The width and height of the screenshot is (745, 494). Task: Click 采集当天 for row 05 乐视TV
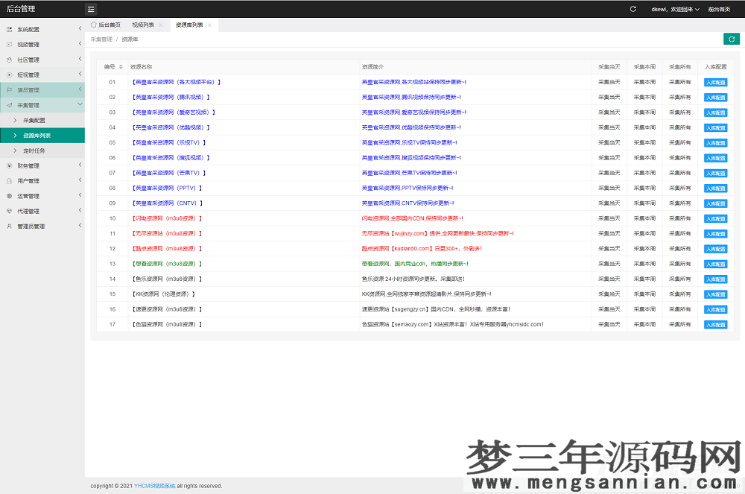pos(609,143)
